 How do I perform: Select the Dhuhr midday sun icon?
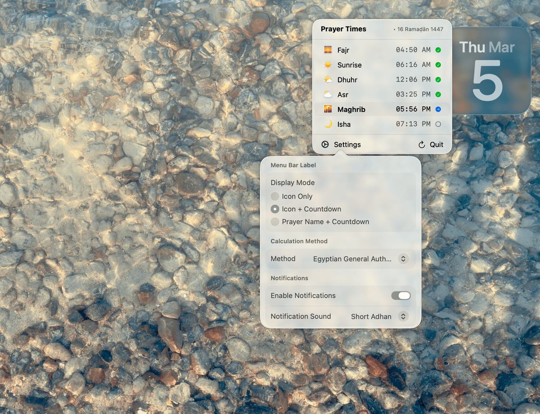pyautogui.click(x=328, y=80)
